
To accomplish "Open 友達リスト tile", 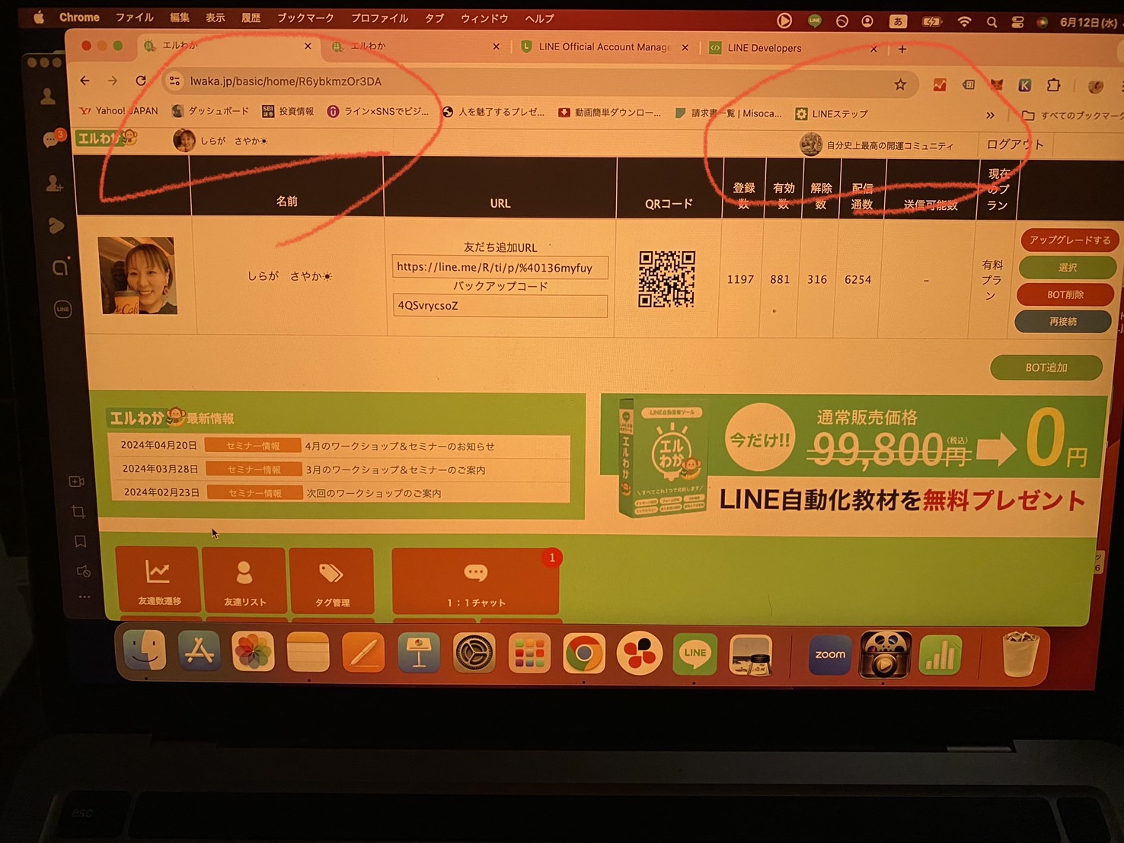I will tap(244, 580).
